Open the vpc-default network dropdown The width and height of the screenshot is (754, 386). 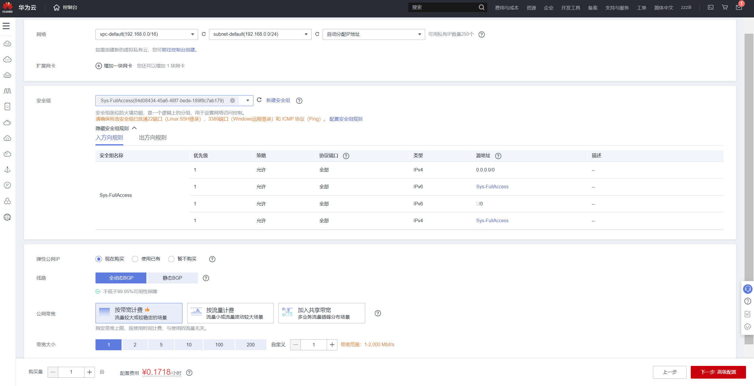147,34
